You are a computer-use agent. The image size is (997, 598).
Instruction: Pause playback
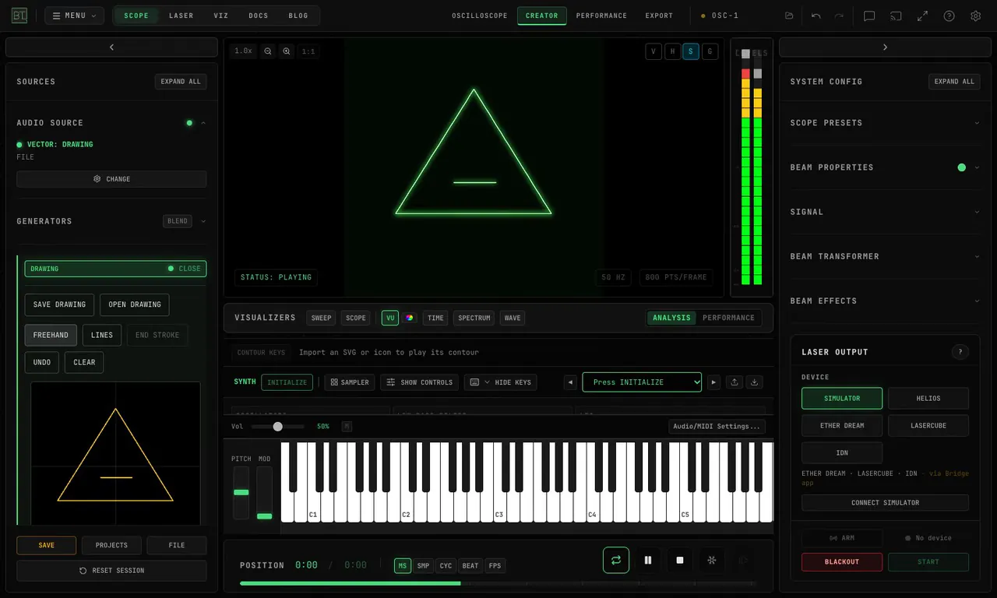[x=647, y=560]
